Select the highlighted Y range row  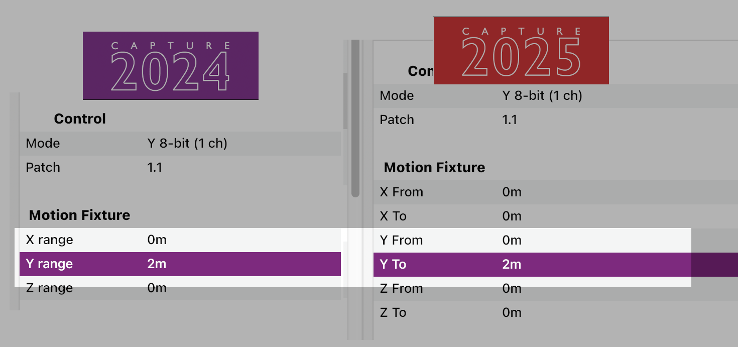(x=180, y=264)
